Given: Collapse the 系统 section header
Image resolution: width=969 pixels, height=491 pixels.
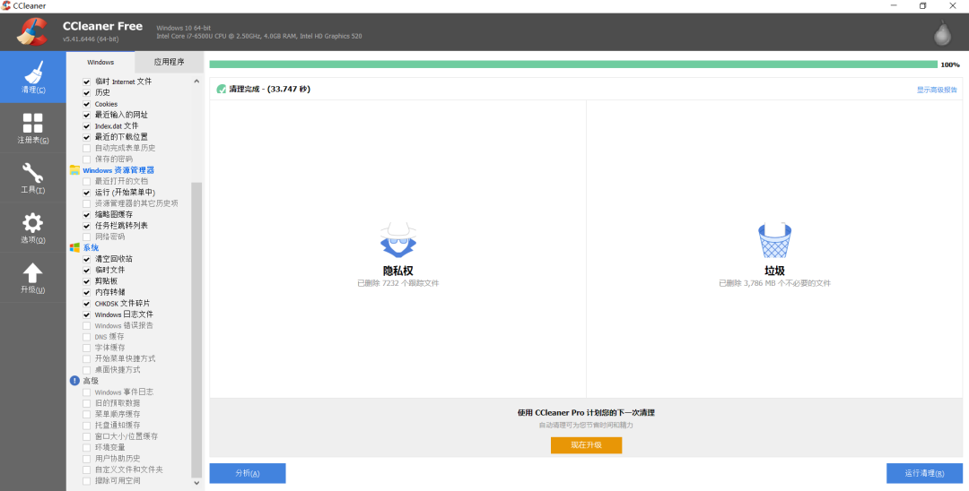Looking at the screenshot, I should [x=91, y=247].
